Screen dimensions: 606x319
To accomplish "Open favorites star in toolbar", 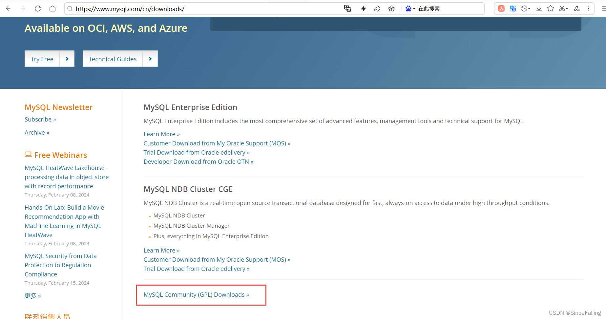I will coord(551,9).
